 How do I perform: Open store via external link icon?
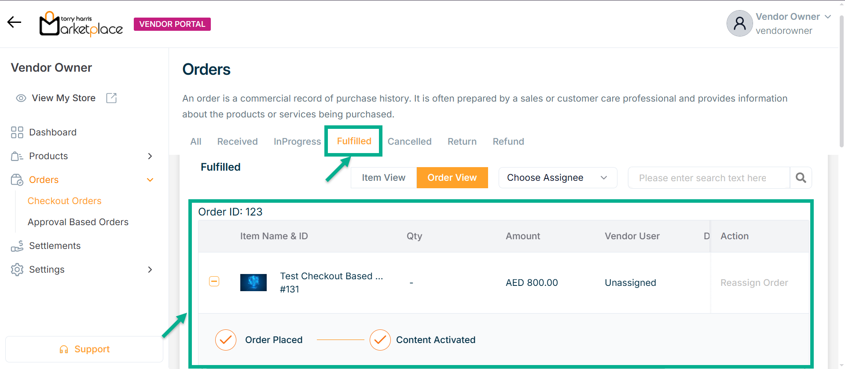pos(111,98)
